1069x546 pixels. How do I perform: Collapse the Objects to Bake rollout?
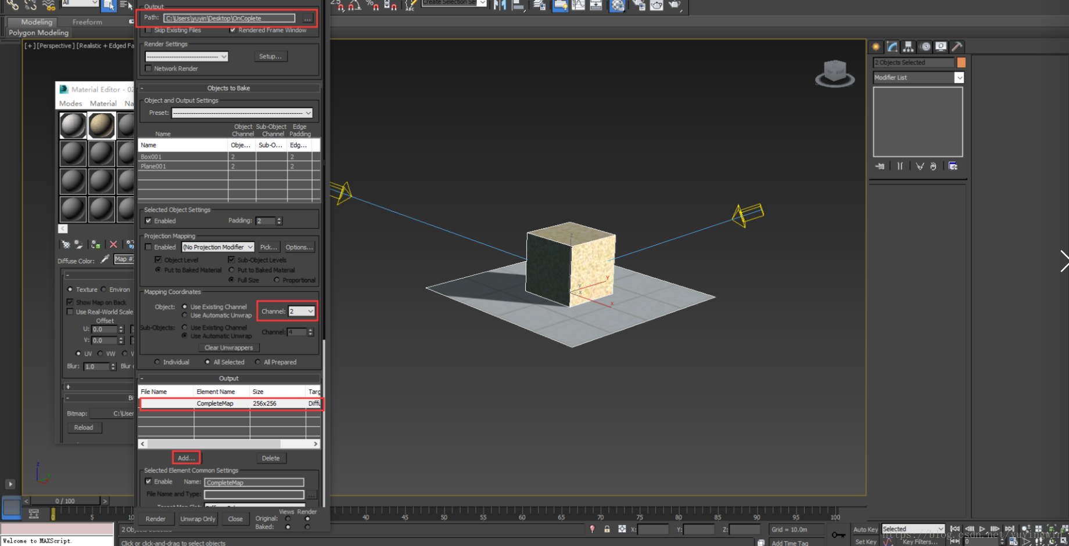click(229, 88)
